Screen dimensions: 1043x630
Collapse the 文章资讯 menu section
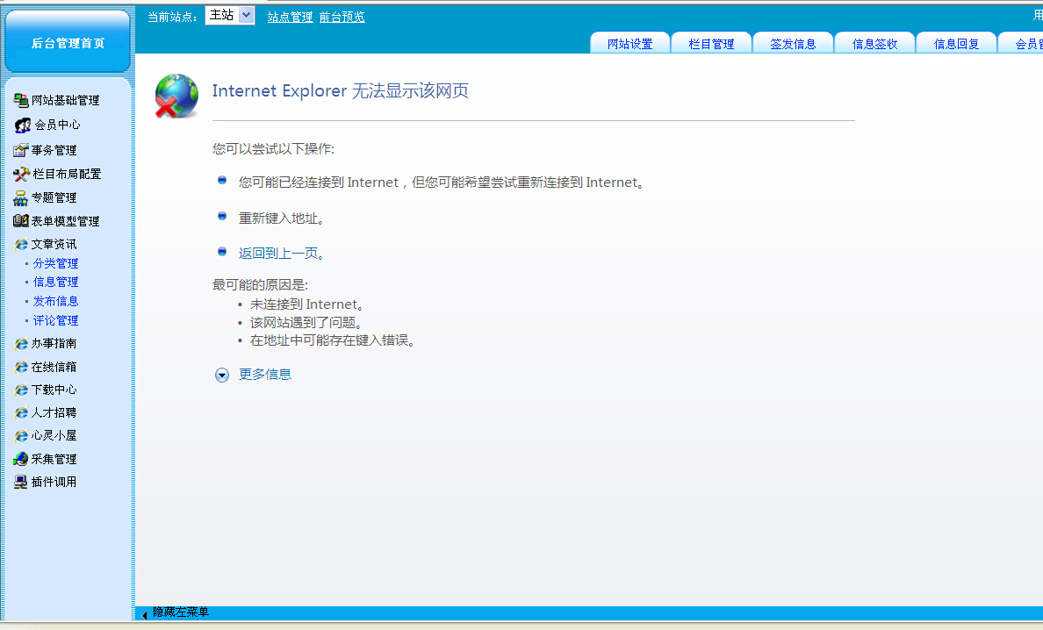[54, 244]
